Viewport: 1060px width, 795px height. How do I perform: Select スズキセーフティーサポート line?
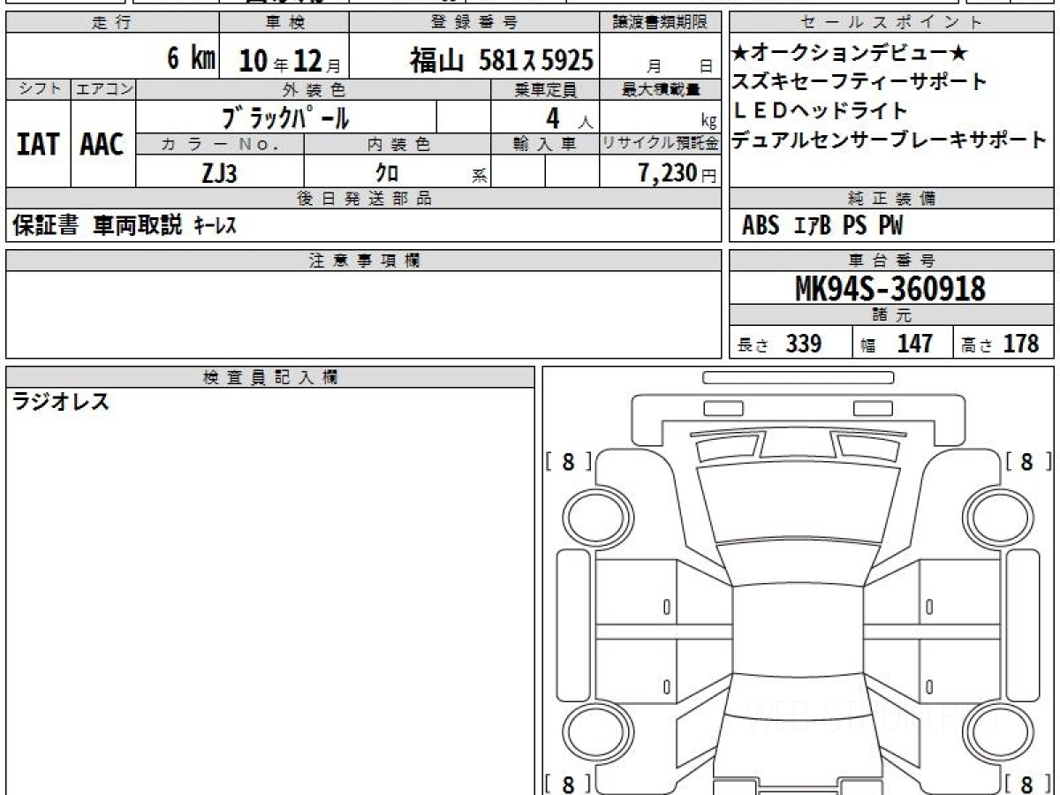coord(859,82)
